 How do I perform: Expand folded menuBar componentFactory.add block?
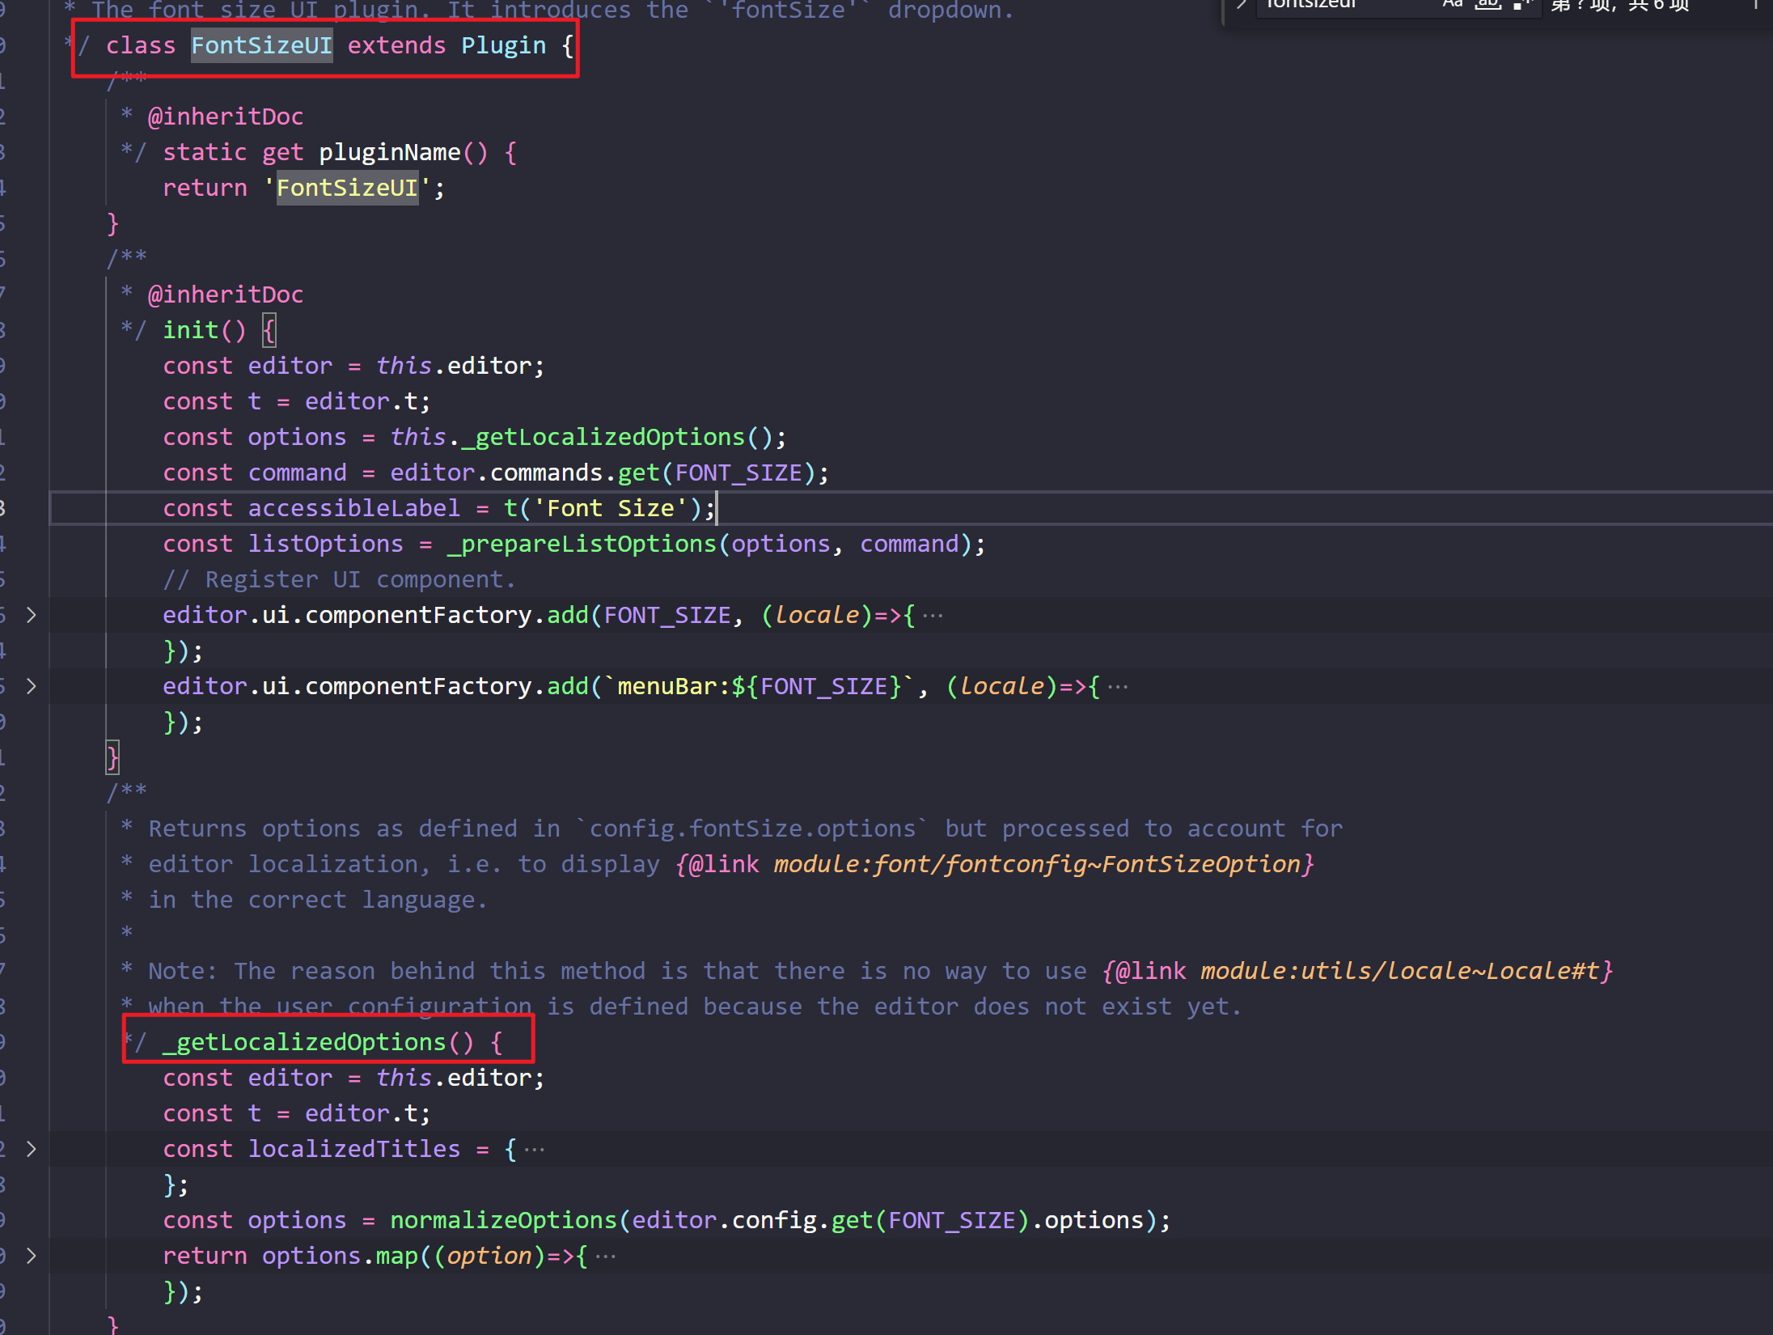coord(31,686)
